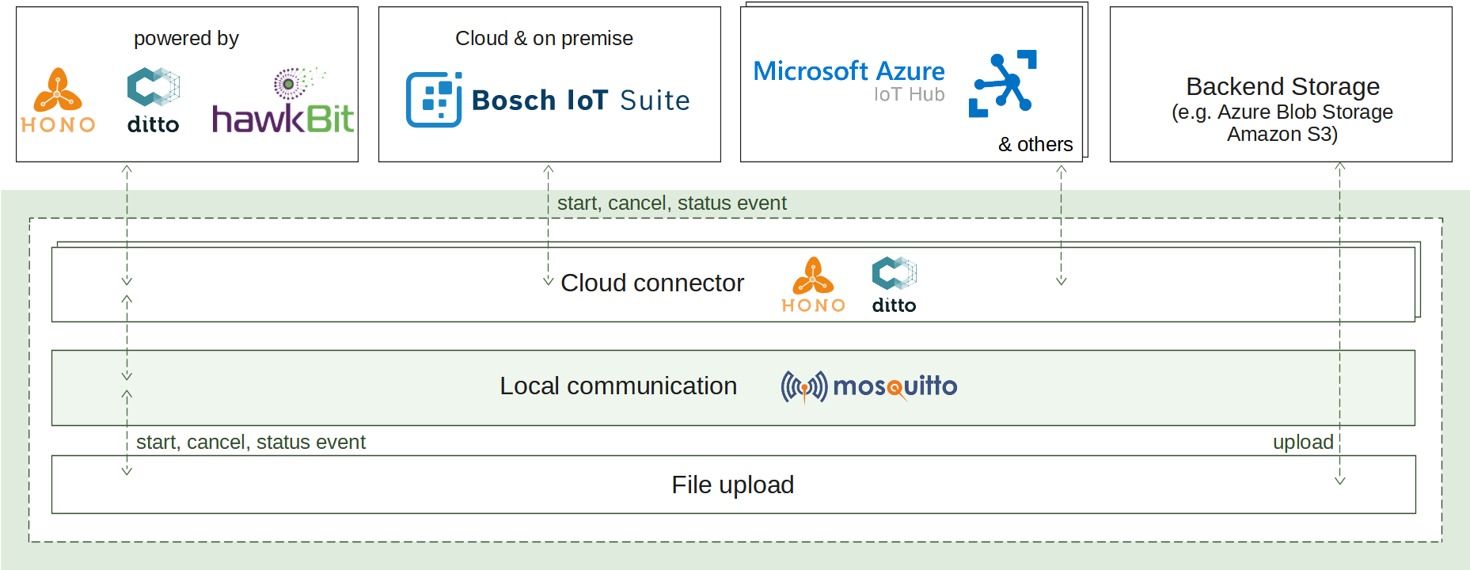
Task: Click the "Microsoft Azure" text
Action: point(849,71)
